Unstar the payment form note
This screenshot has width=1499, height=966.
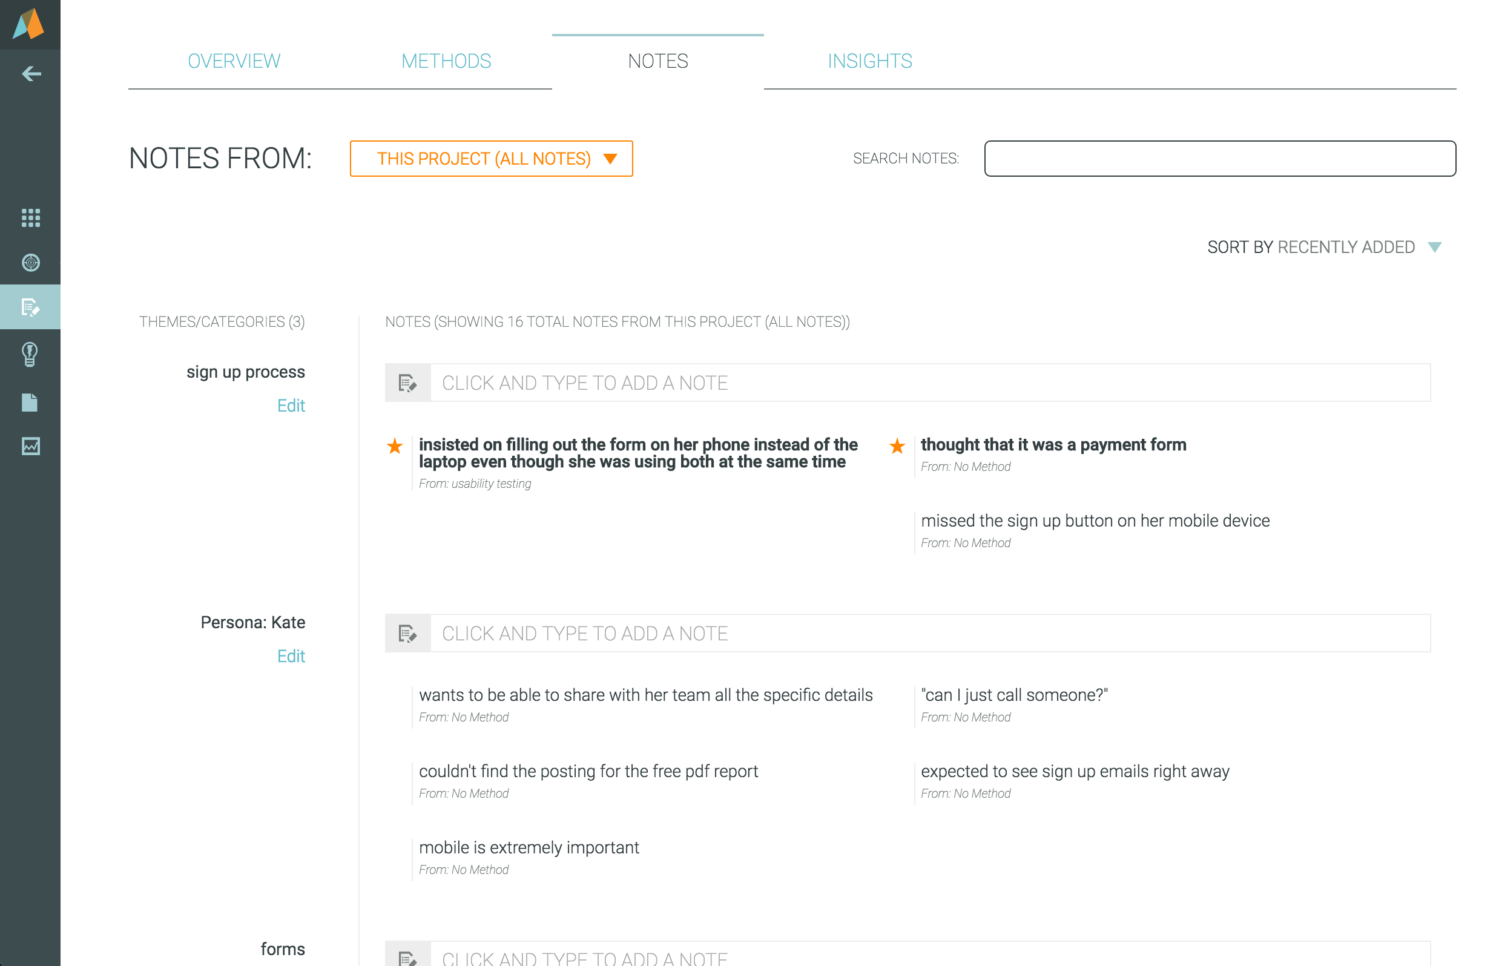897,446
